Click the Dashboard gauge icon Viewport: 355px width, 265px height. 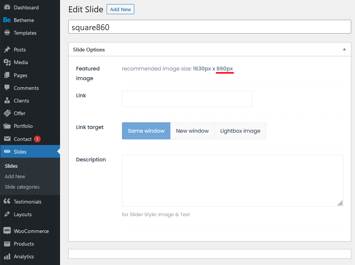coord(7,7)
